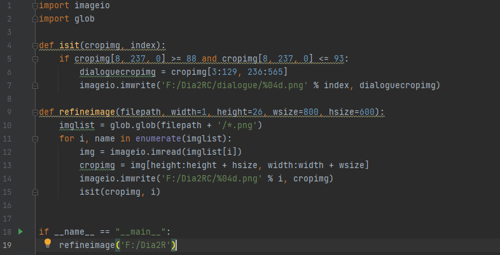The width and height of the screenshot is (500, 255).
Task: Collapse the def refineimage function fold
Action: 36,112
